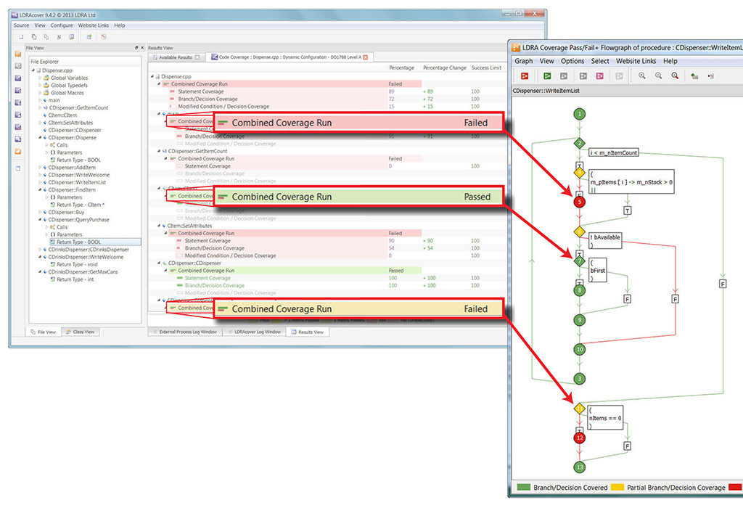
Task: Open the Graph menu in Flowgraph window
Action: click(524, 61)
